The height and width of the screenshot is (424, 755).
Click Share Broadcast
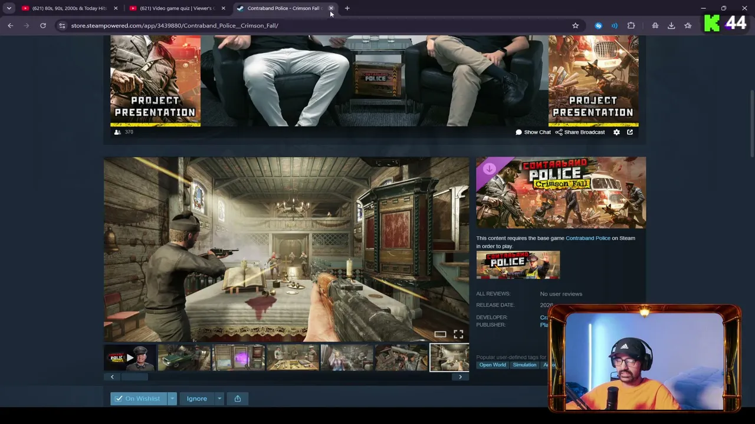click(580, 132)
